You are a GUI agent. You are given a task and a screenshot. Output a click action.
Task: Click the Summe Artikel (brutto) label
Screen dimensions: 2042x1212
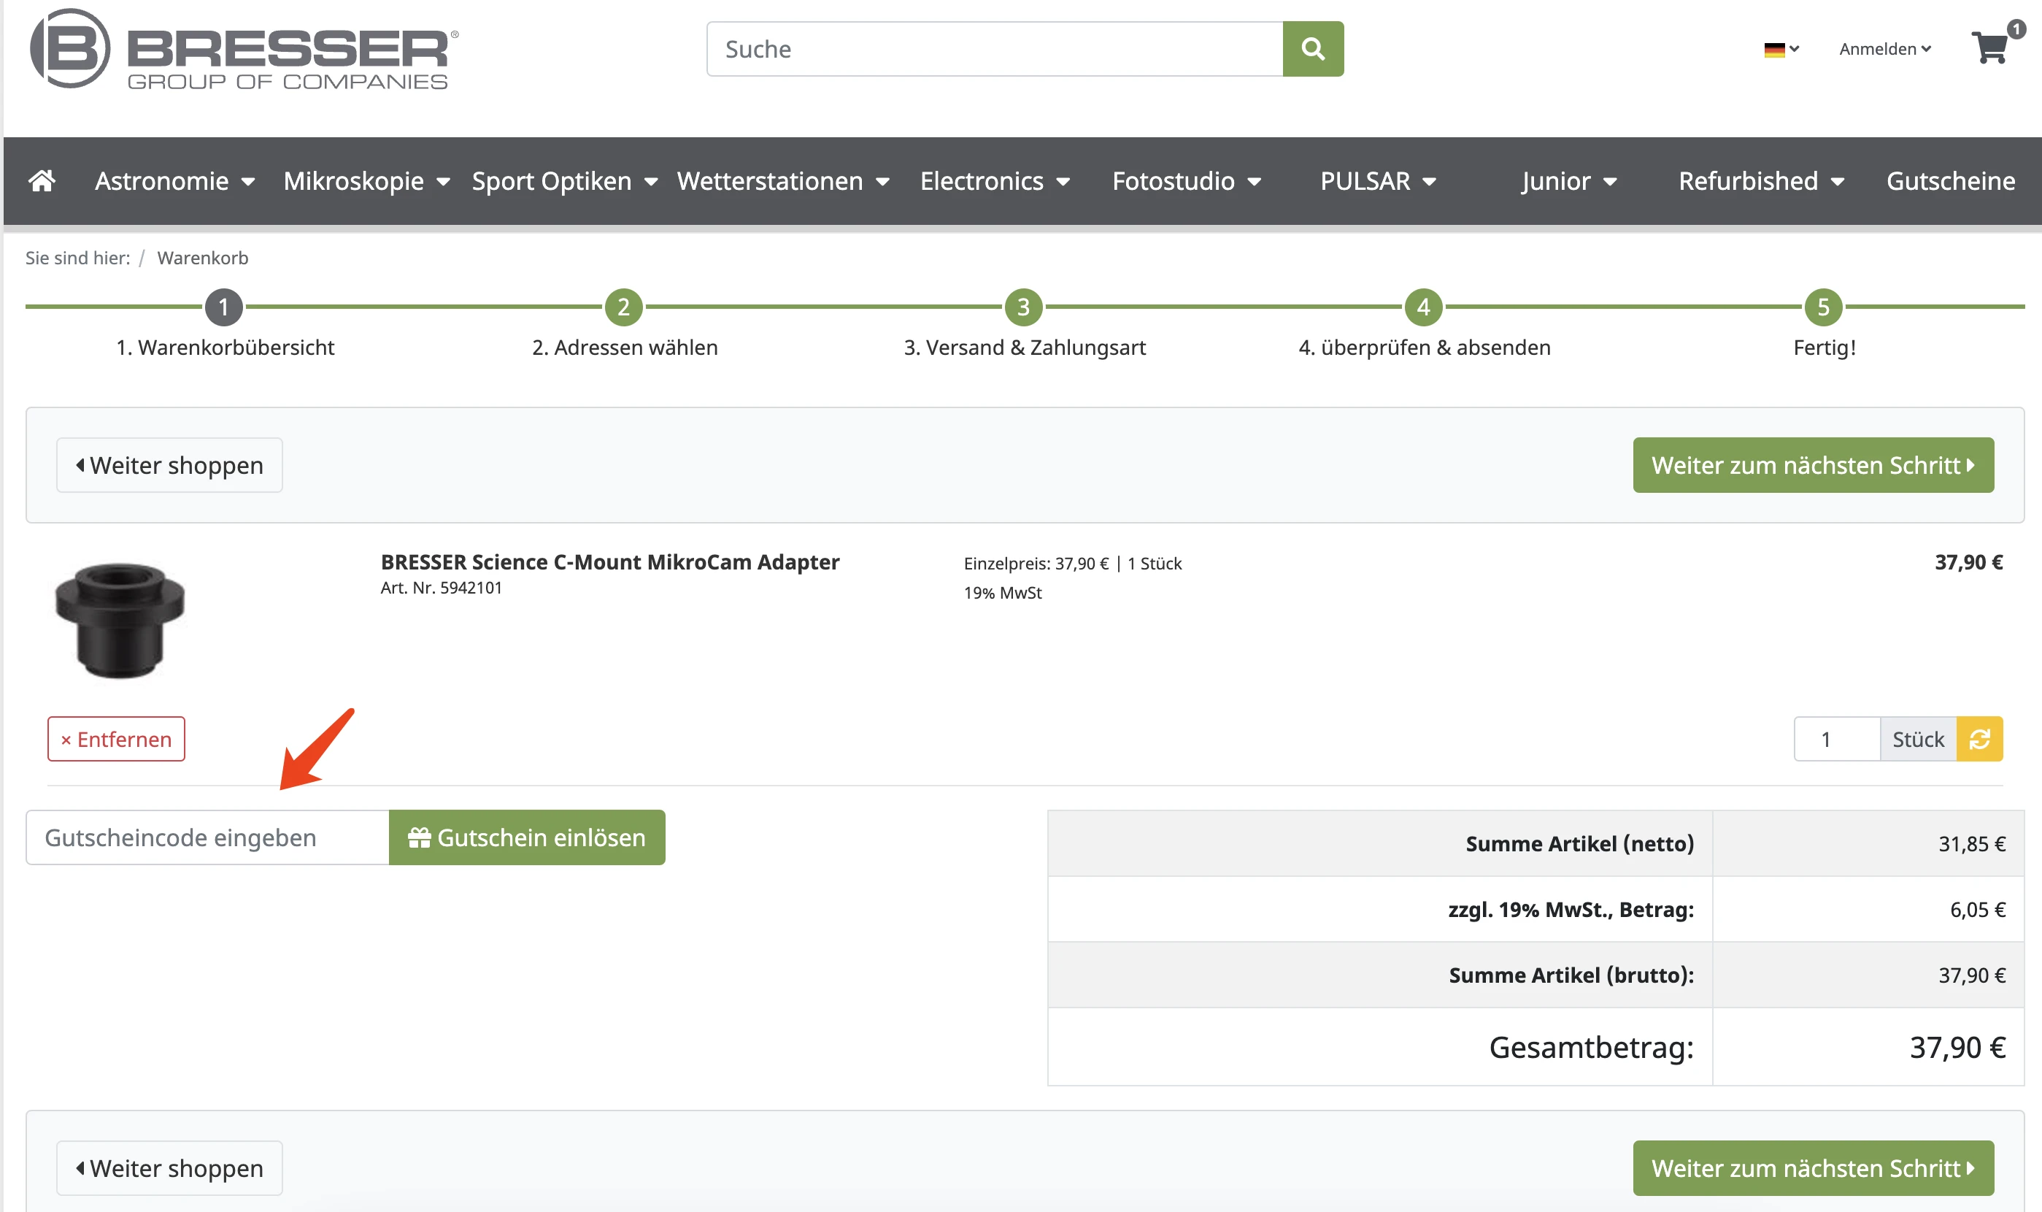coord(1571,975)
